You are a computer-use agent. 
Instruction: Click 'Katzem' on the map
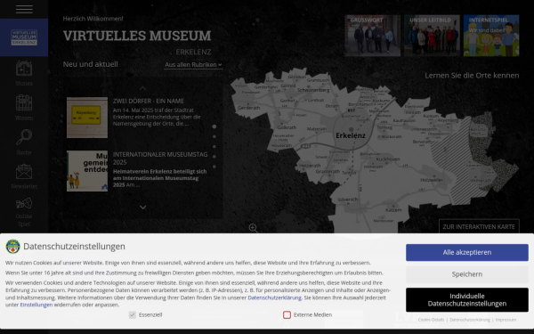pyautogui.click(x=393, y=210)
